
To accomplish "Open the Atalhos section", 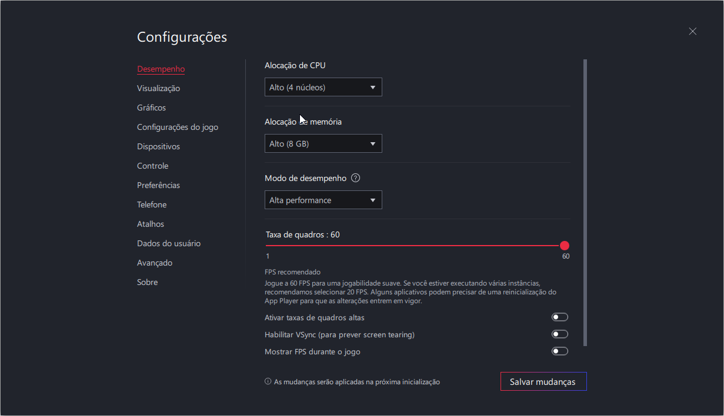I will pos(151,224).
